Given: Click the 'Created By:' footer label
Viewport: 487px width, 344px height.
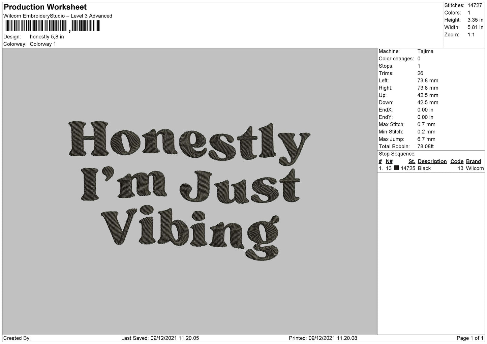Looking at the screenshot, I should click(17, 338).
